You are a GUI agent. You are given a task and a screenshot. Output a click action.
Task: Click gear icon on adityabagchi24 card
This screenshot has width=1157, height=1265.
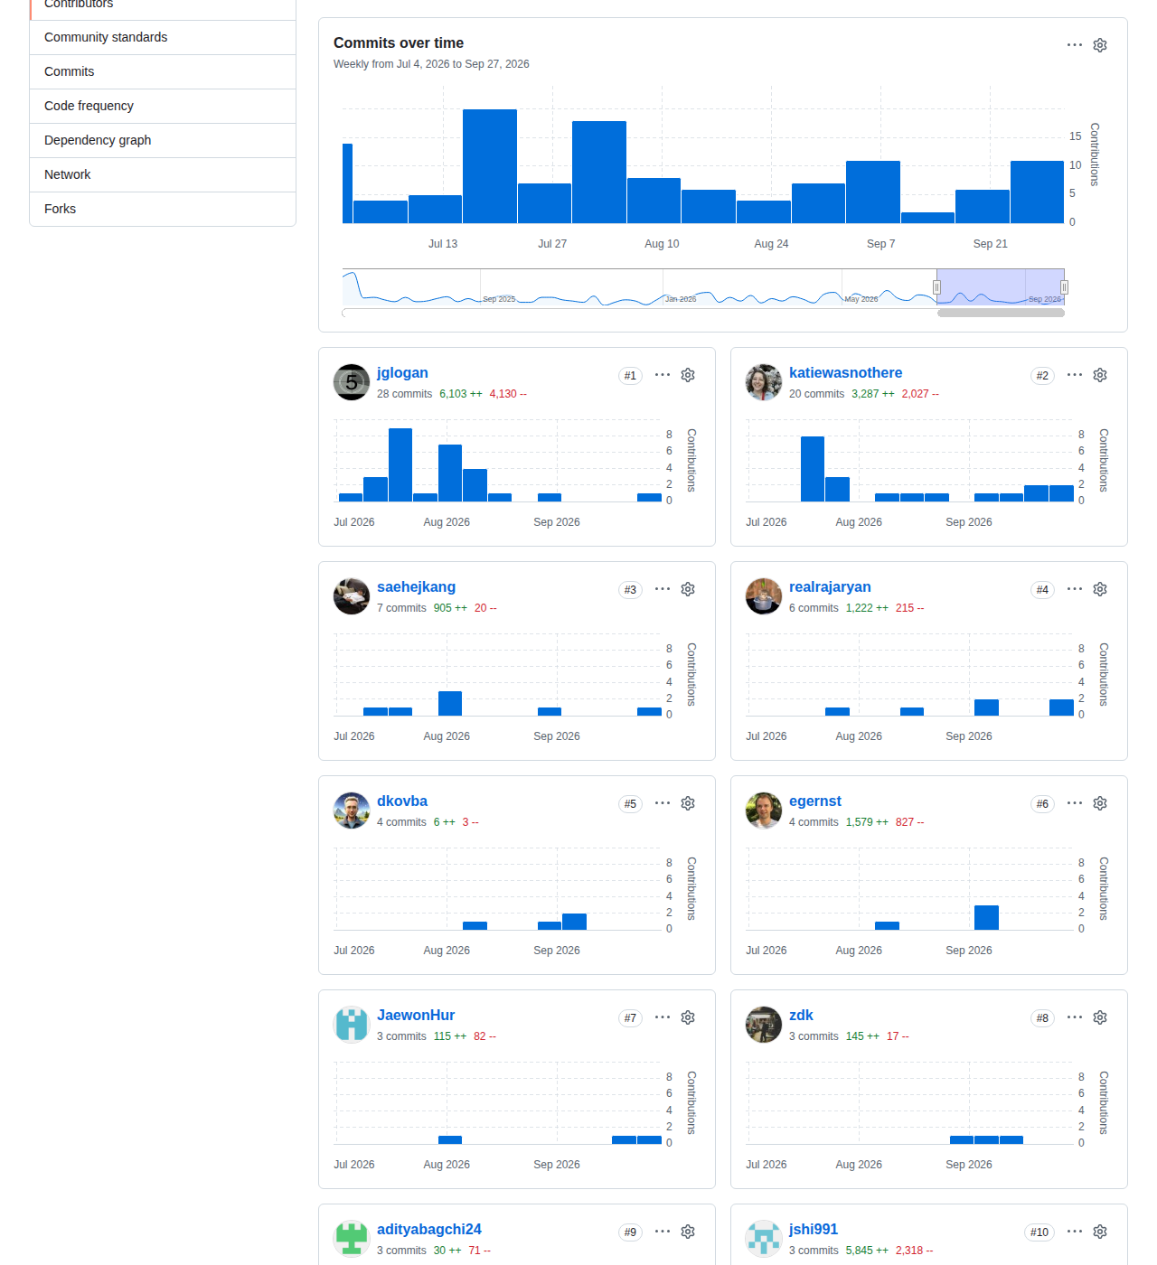point(688,1232)
